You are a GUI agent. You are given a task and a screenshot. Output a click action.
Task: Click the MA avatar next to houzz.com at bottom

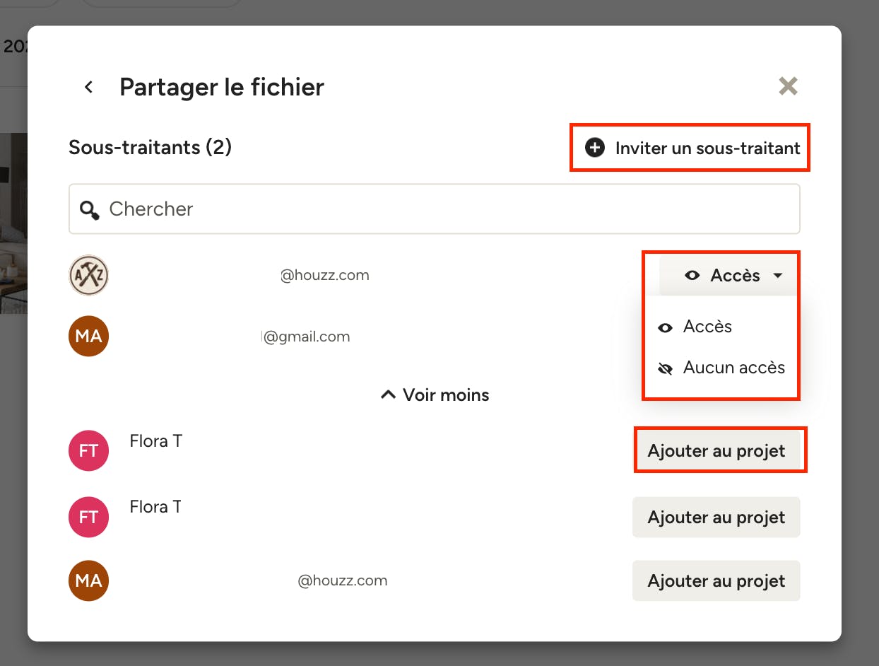88,580
